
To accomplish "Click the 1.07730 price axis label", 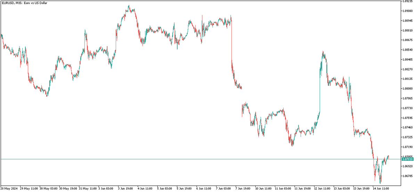I will coord(408,108).
